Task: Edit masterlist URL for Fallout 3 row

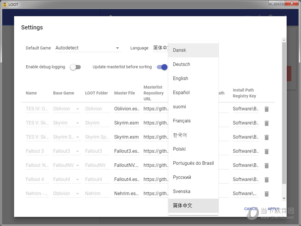Action: point(156,151)
